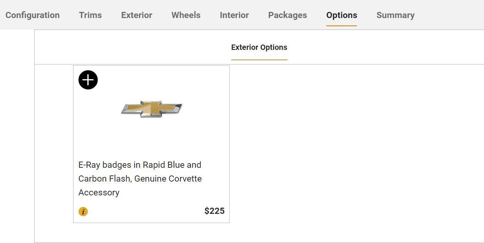View the Packages tab
This screenshot has width=484, height=243.
coord(287,15)
